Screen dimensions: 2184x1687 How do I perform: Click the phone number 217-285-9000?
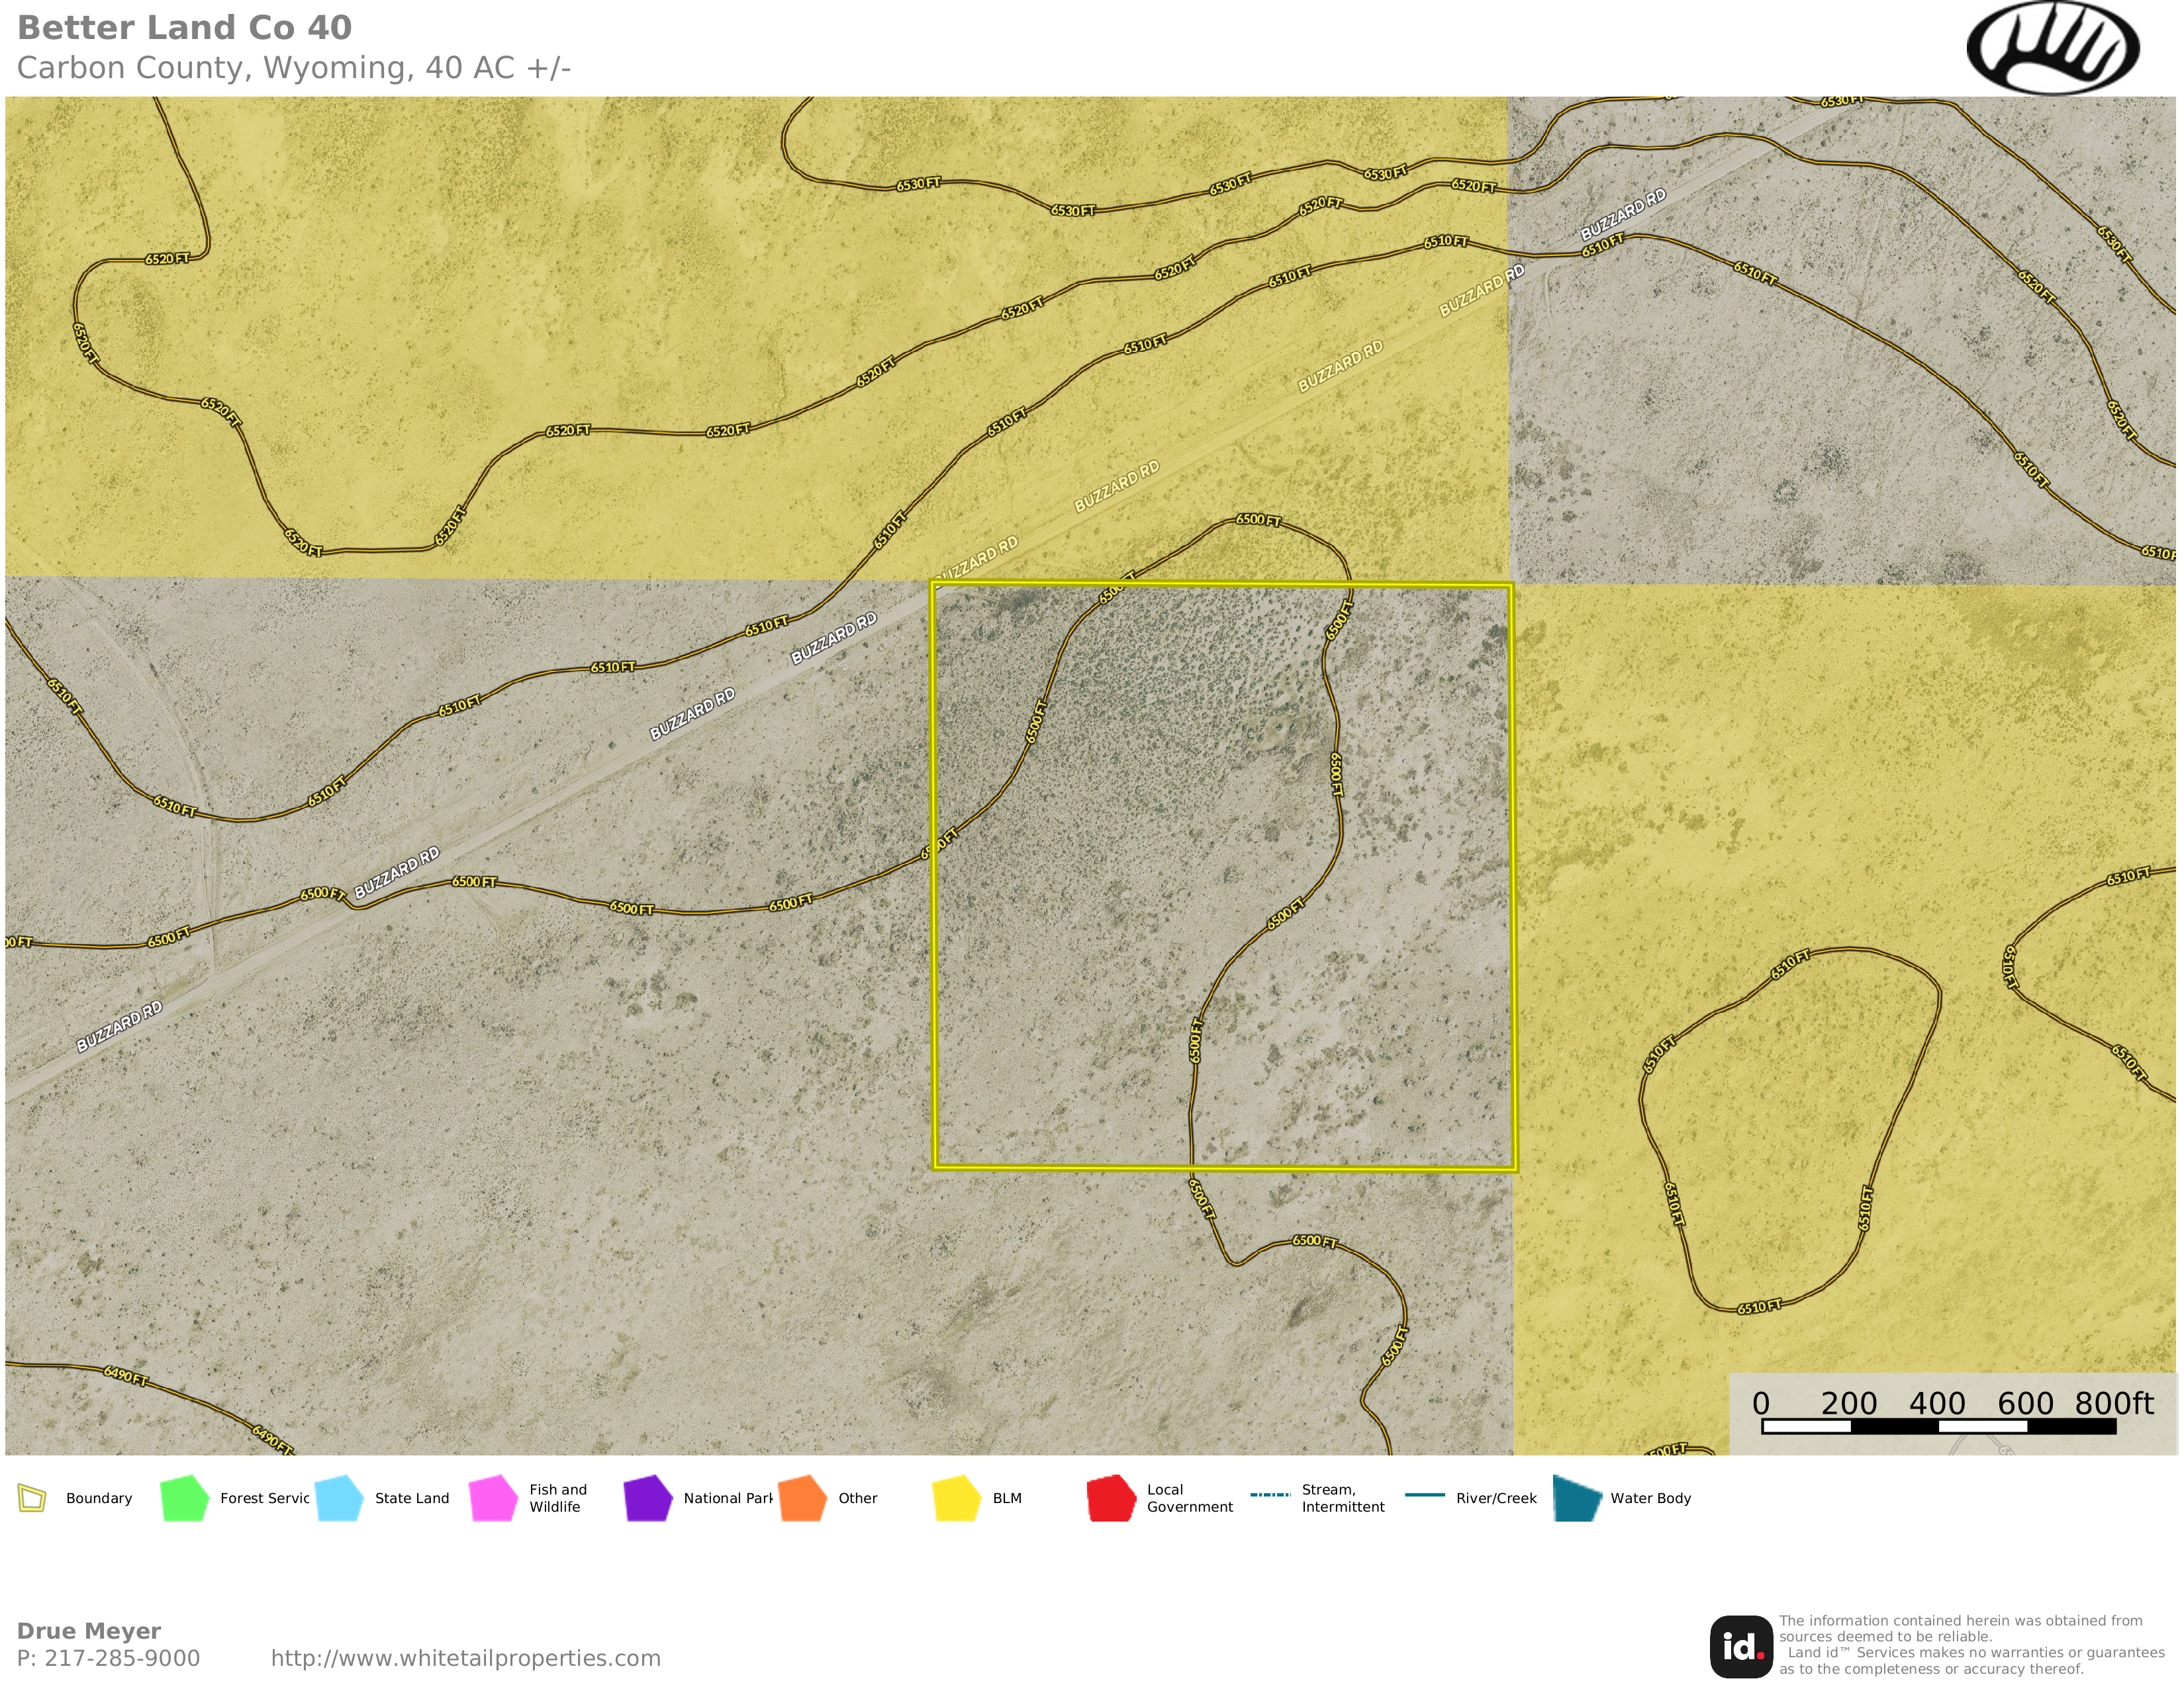(x=122, y=1658)
